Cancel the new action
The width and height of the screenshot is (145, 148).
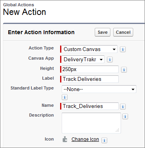123,32
